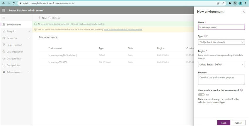
Task: Open the app launcher waffle icon
Action: click(4, 10)
